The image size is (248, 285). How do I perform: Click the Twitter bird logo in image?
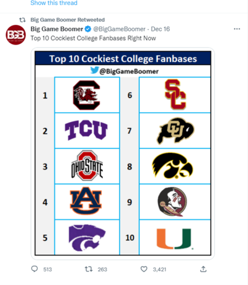[x=94, y=70]
